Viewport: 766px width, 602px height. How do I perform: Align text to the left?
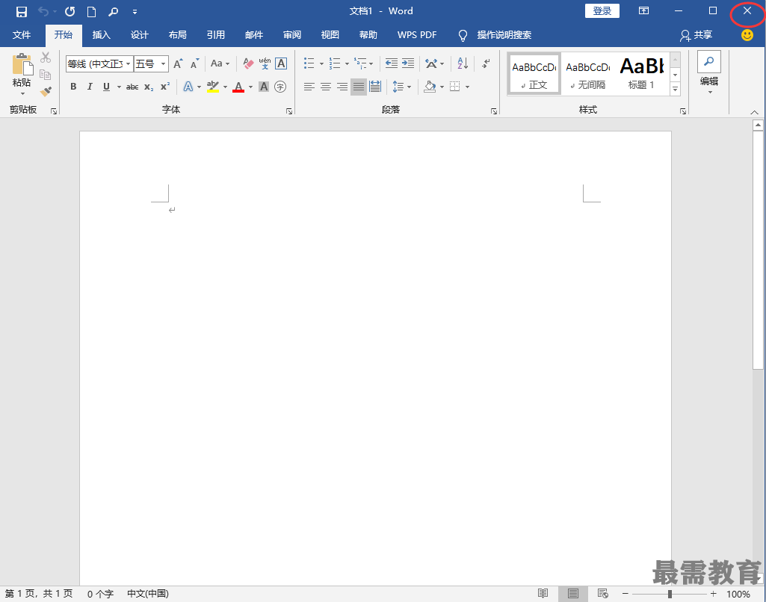pos(309,87)
